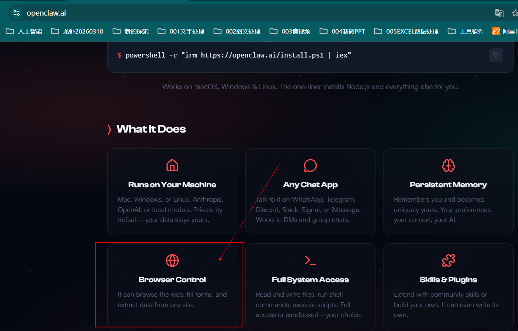Click the description starting 'Extend with community skills'
Image resolution: width=518 pixels, height=331 pixels.
[446, 305]
